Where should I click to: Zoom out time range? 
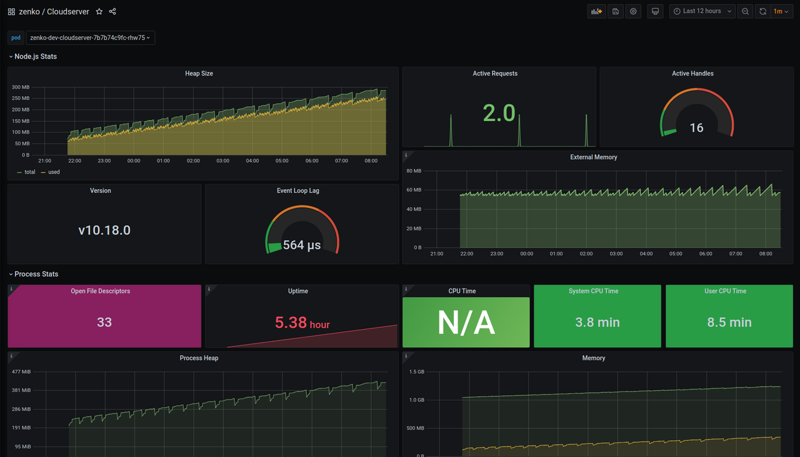[746, 11]
